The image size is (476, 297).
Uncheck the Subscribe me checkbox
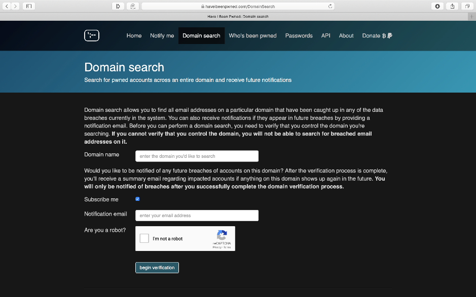(137, 199)
